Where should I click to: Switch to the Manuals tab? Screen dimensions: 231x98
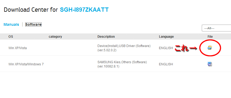point(11,24)
